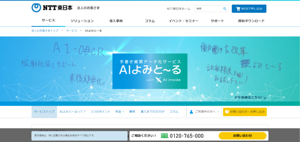
Task: Click the user icon beside ご利用中の方へ
Action: coord(191,112)
